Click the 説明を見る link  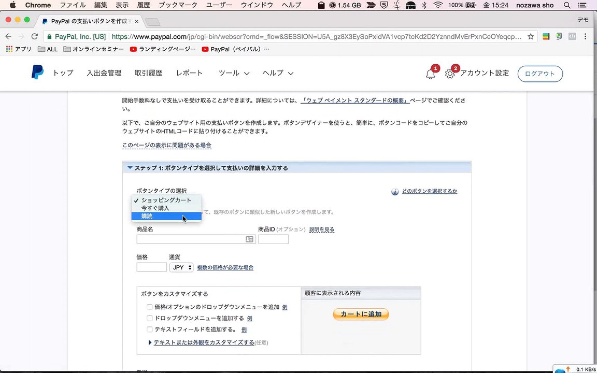point(322,229)
